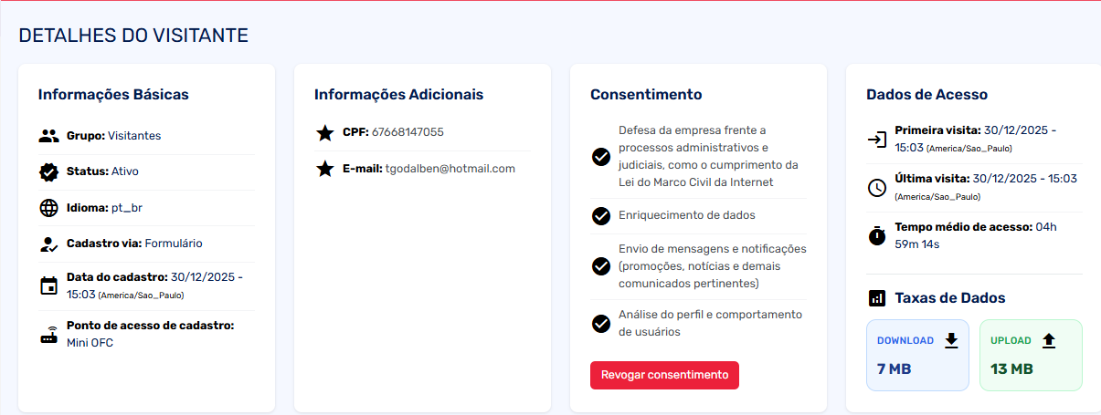Click the Cadastro via user icon
Image resolution: width=1101 pixels, height=415 pixels.
49,244
